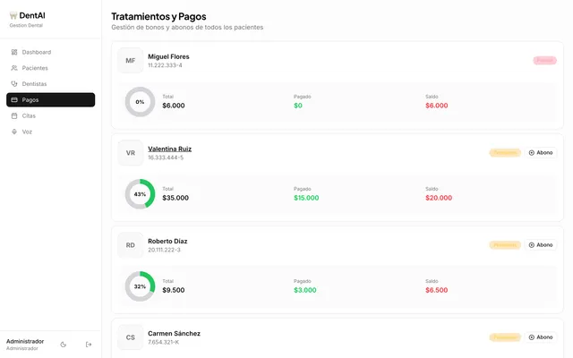Add an Abono for Carmen Sánchez

(541, 337)
